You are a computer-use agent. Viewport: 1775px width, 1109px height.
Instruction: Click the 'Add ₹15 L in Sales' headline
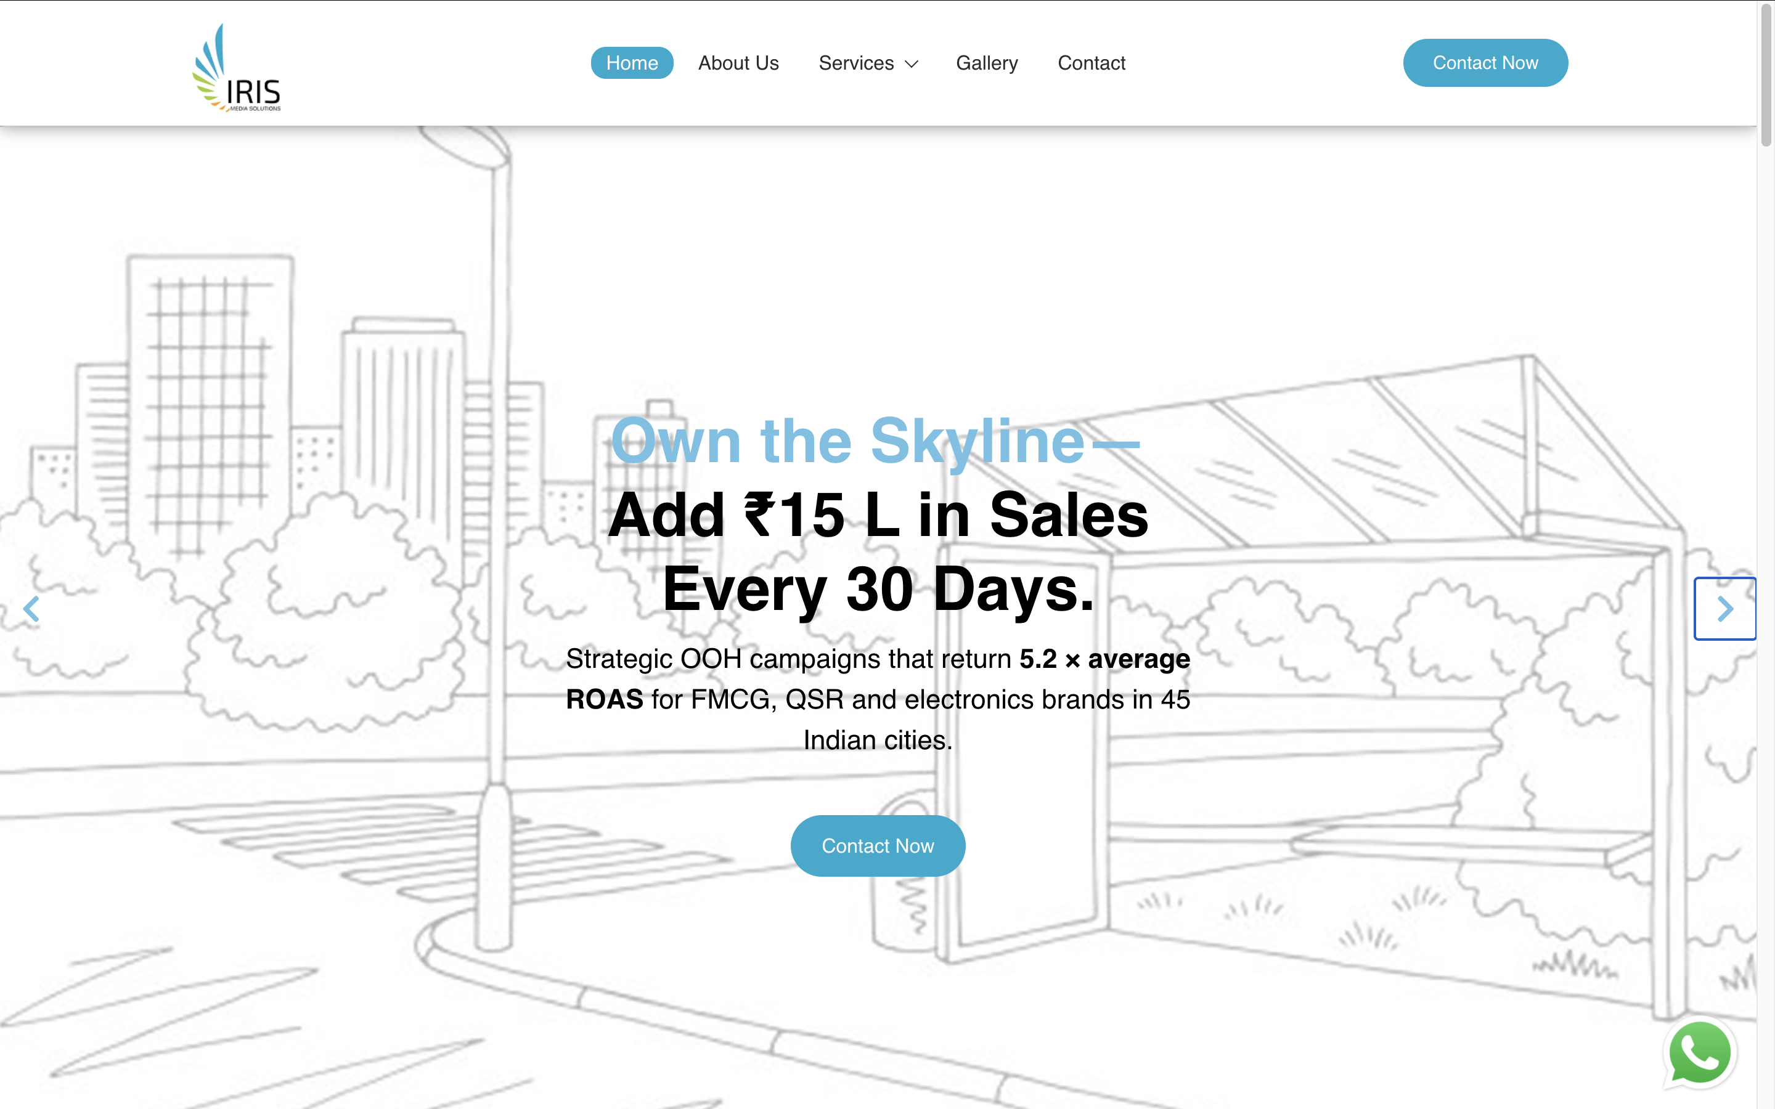tap(877, 515)
